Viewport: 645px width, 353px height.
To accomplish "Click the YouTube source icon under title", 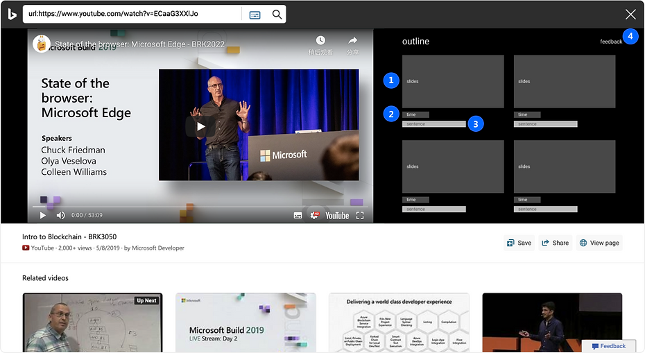I will coord(26,248).
